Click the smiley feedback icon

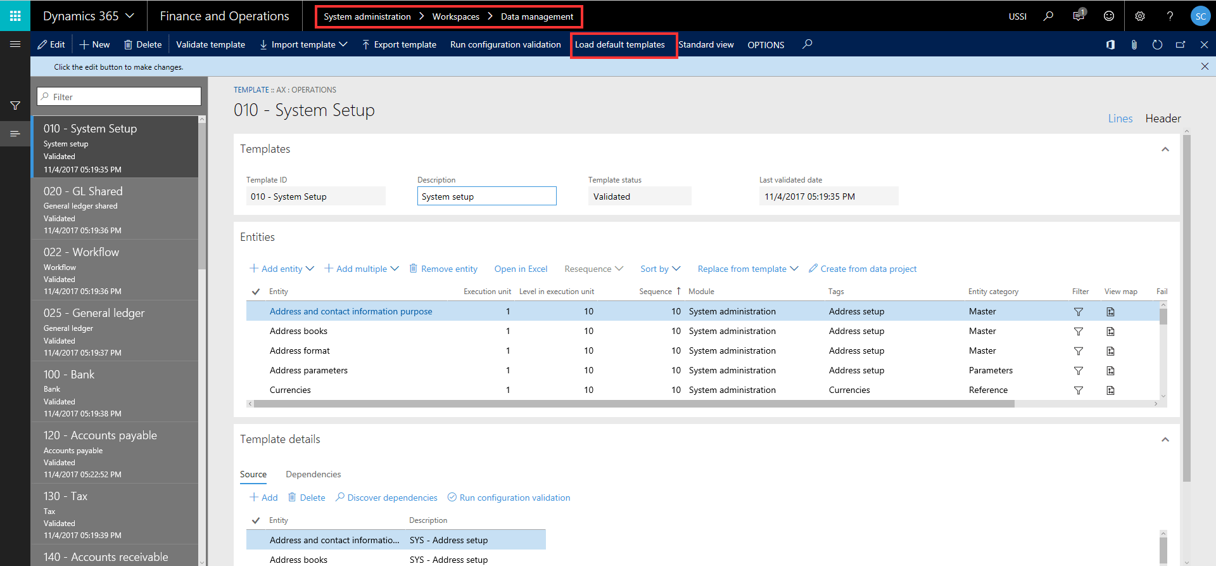1109,16
